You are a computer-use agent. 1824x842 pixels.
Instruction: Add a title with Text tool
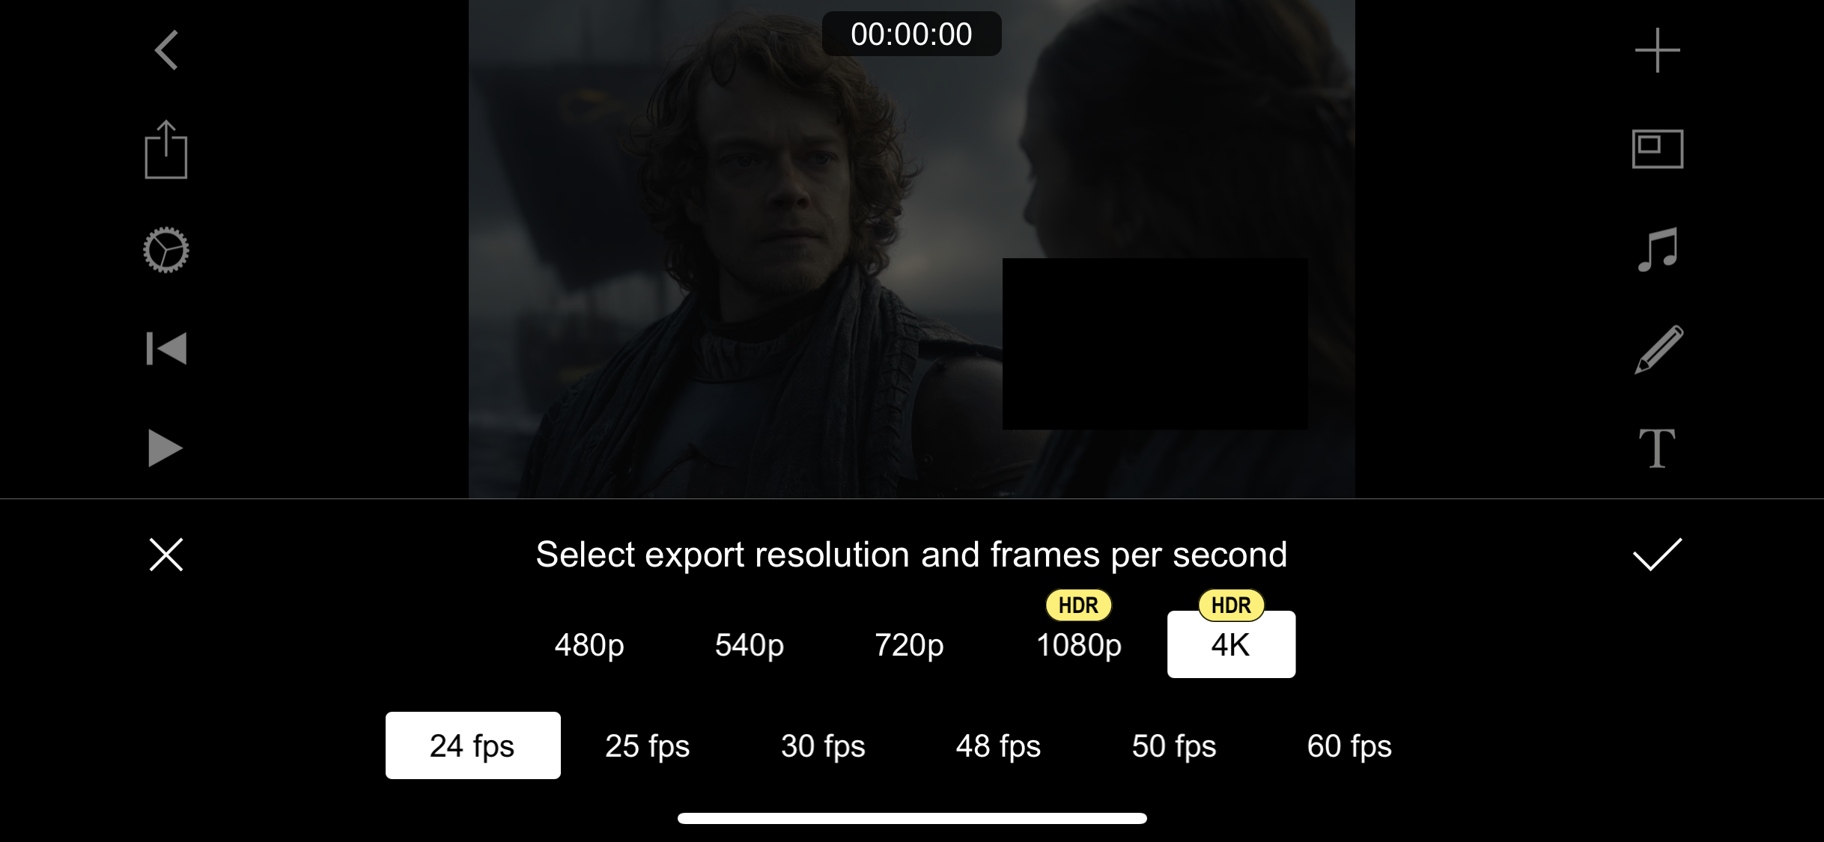(1657, 448)
